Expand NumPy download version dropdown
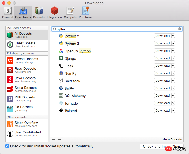Image resolution: width=189 pixels, height=154 pixels. pyautogui.click(x=173, y=73)
